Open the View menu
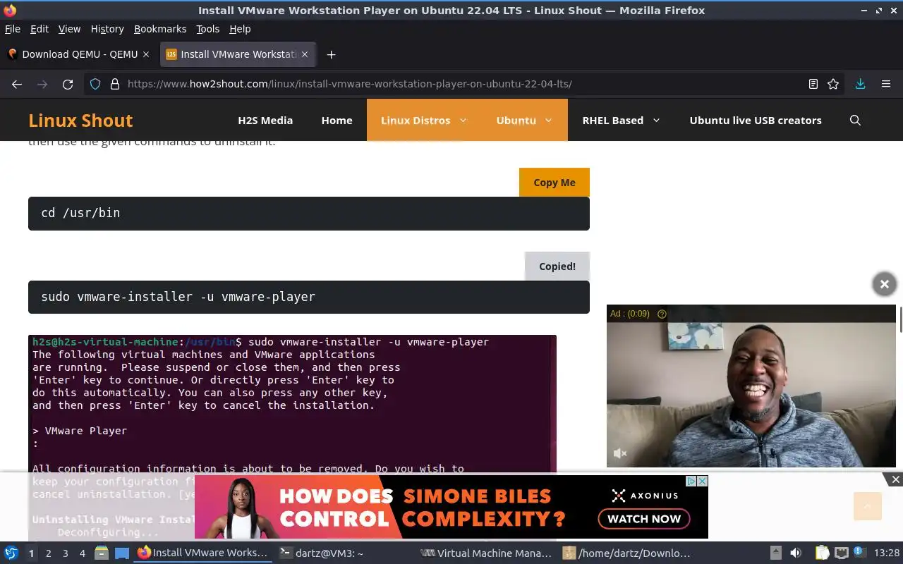The image size is (903, 564). point(69,29)
